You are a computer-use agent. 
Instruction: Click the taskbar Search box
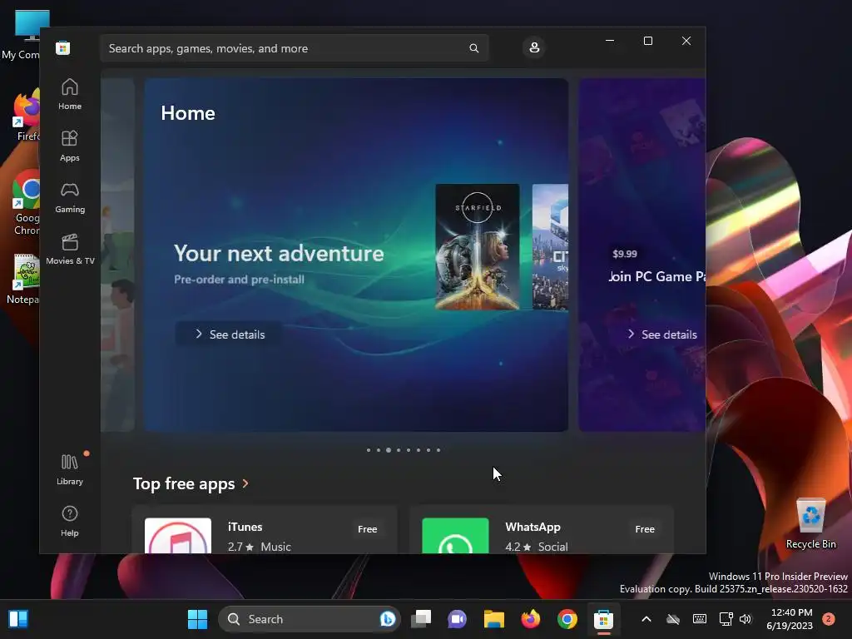[310, 619]
